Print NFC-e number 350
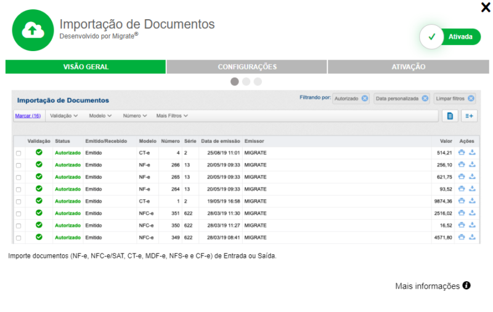493x312 pixels. 461,225
